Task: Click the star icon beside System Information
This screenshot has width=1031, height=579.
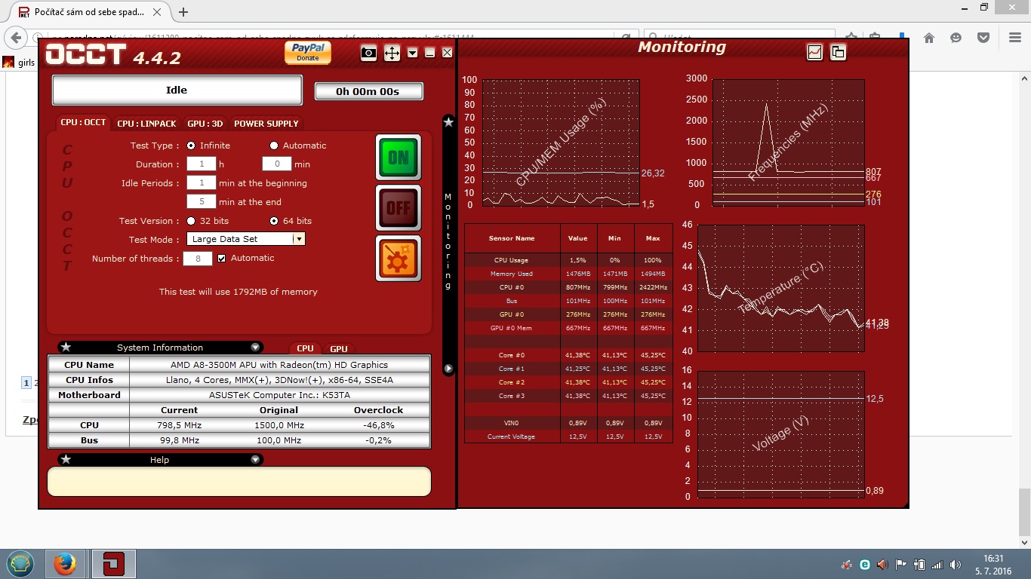Action: (x=66, y=348)
